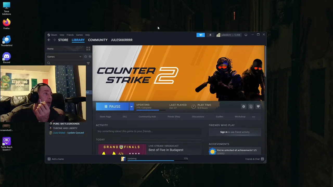Expand the Games filter dropdown
The image size is (333, 187).
[64, 57]
